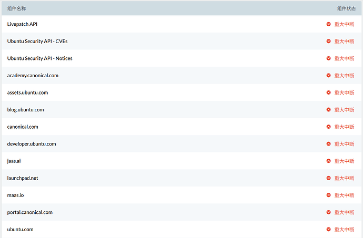
Task: Click the outage icon for portal.canonical.com
Action: tap(328, 212)
